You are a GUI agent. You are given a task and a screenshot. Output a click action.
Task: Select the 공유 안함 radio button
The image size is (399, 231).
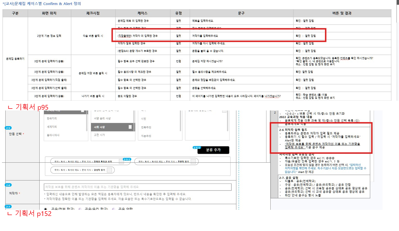pyautogui.click(x=114, y=209)
